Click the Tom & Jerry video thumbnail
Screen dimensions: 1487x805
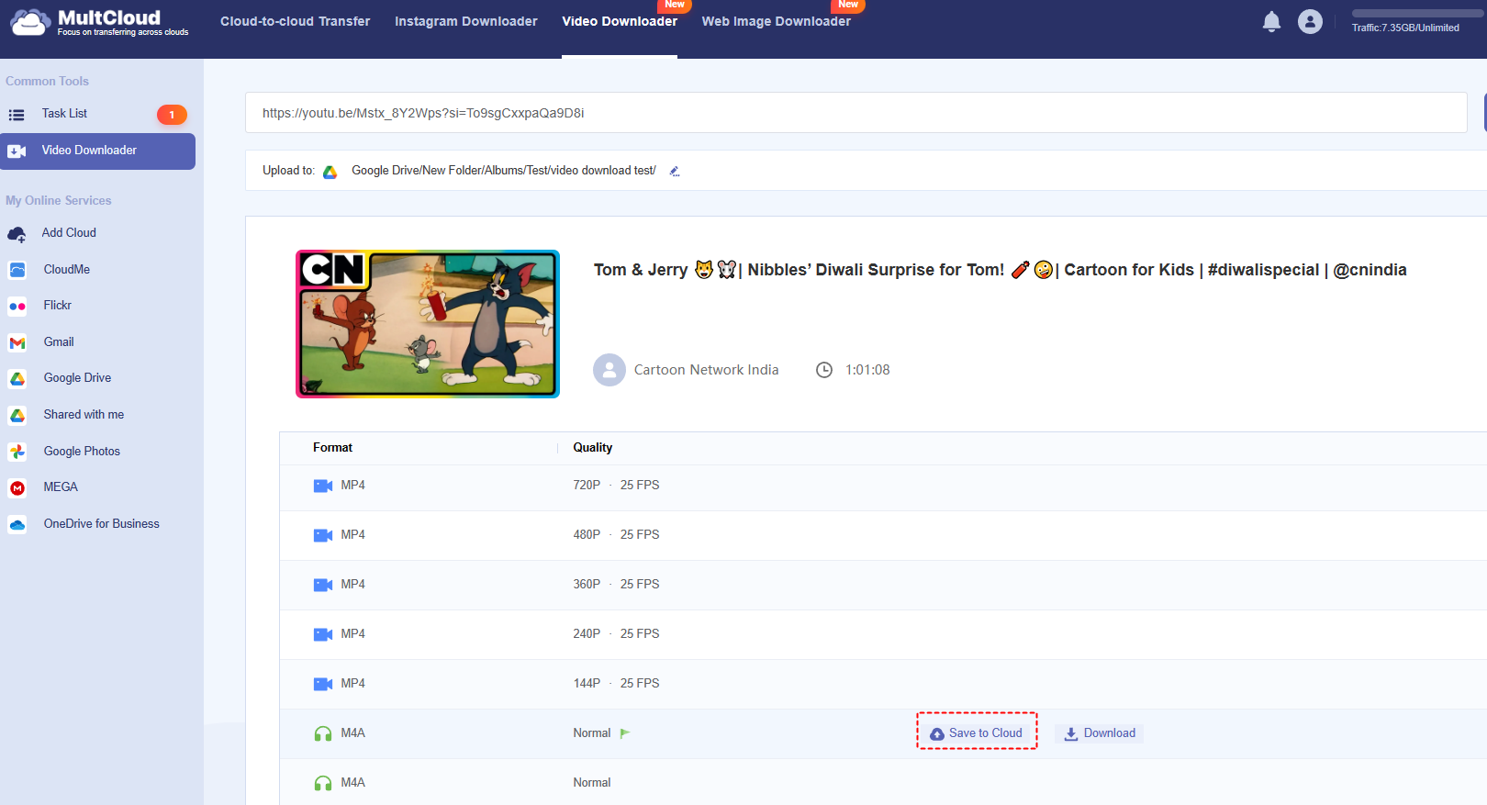point(428,324)
